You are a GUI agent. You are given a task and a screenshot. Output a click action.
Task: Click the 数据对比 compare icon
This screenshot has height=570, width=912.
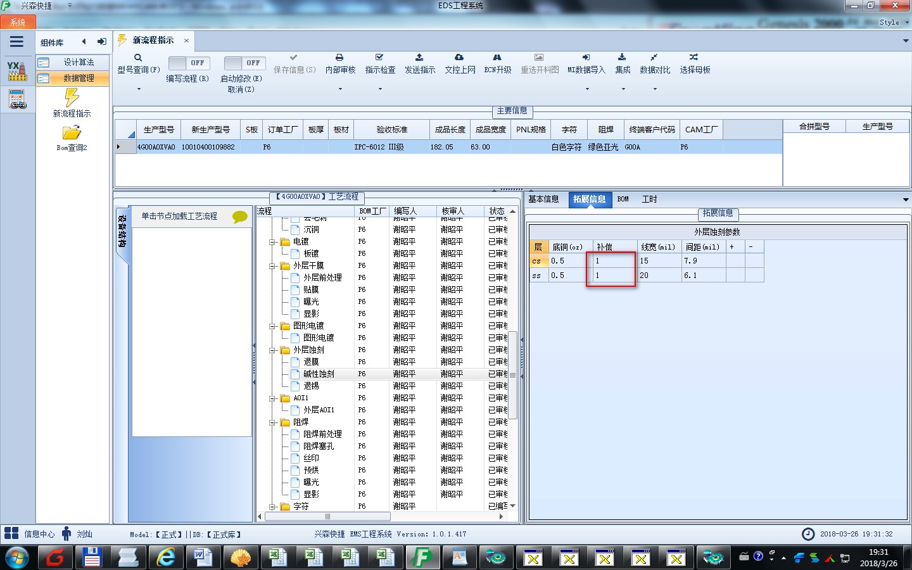[x=654, y=58]
